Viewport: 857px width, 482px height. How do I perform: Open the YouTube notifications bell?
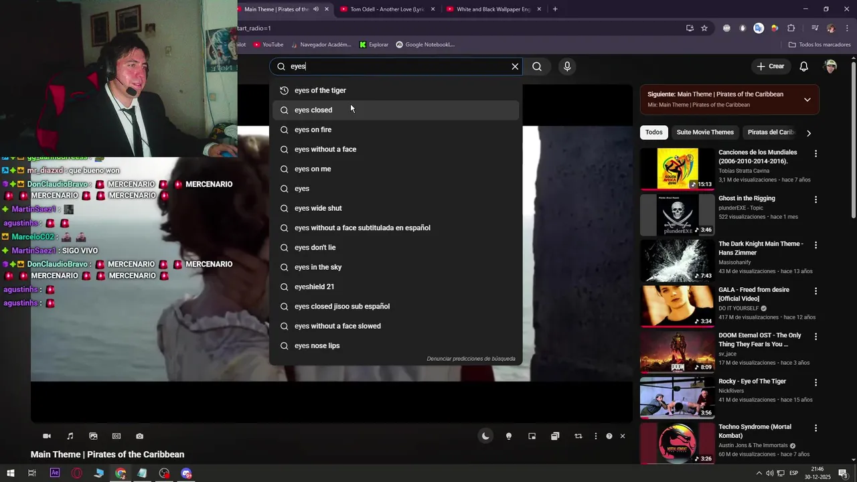pyautogui.click(x=804, y=66)
